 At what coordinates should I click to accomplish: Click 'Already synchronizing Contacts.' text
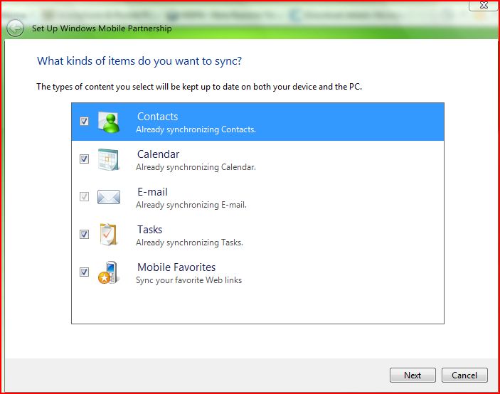click(196, 129)
